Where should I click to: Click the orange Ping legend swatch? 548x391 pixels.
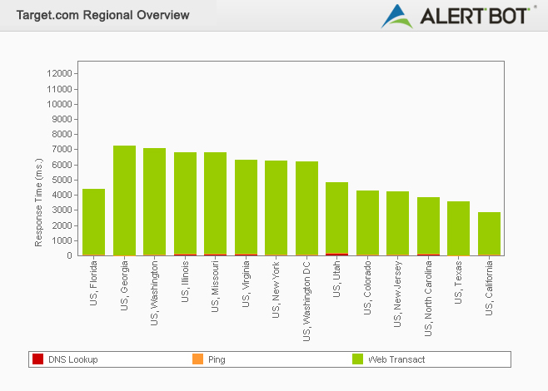point(197,359)
